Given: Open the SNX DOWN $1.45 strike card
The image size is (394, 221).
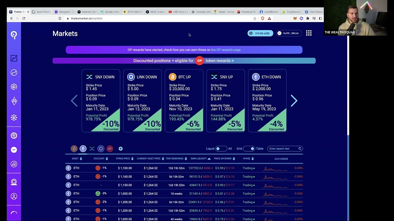Looking at the screenshot, I should (x=101, y=101).
